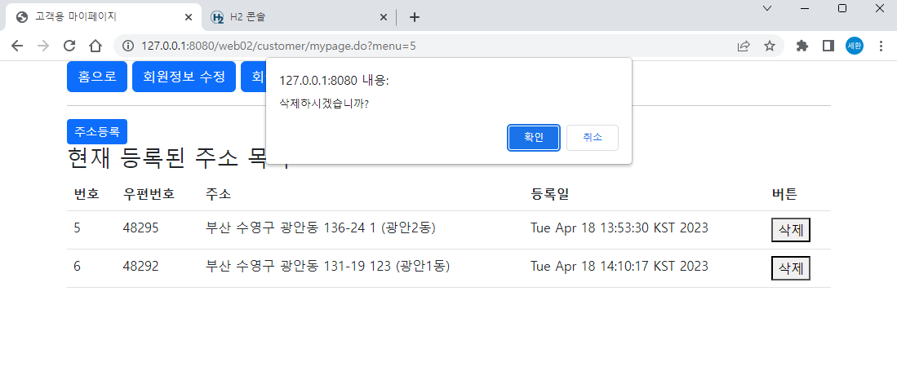Click postal code 48292
This screenshot has width=897, height=371.
140,266
